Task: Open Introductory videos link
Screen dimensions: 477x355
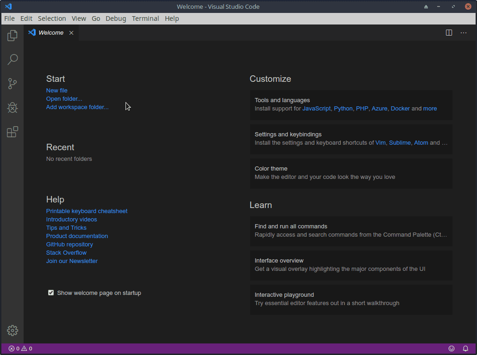Action: click(71, 219)
